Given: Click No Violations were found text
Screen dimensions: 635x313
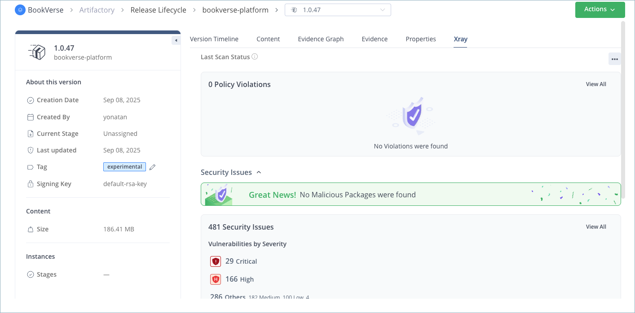Looking at the screenshot, I should coord(411,146).
